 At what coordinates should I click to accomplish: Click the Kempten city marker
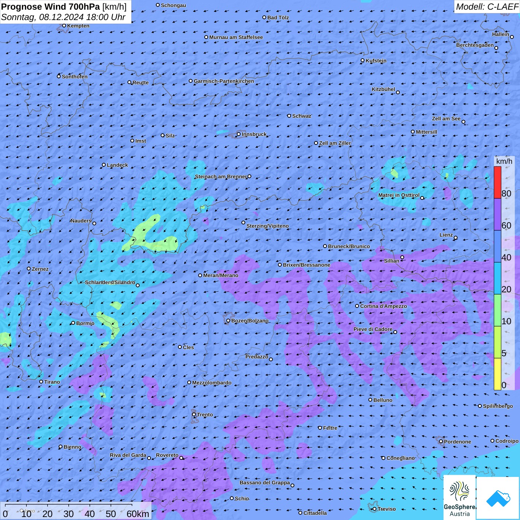[x=64, y=26]
